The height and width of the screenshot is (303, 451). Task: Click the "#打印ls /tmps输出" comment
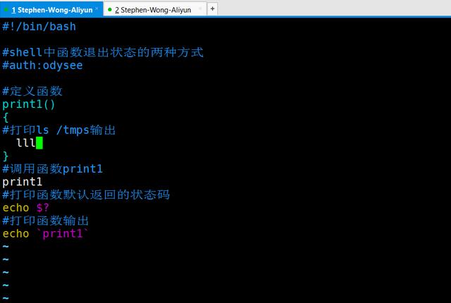(x=58, y=130)
